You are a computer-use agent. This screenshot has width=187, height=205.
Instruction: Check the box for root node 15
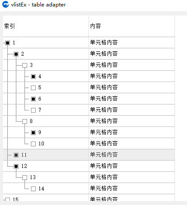pyautogui.click(x=8, y=199)
